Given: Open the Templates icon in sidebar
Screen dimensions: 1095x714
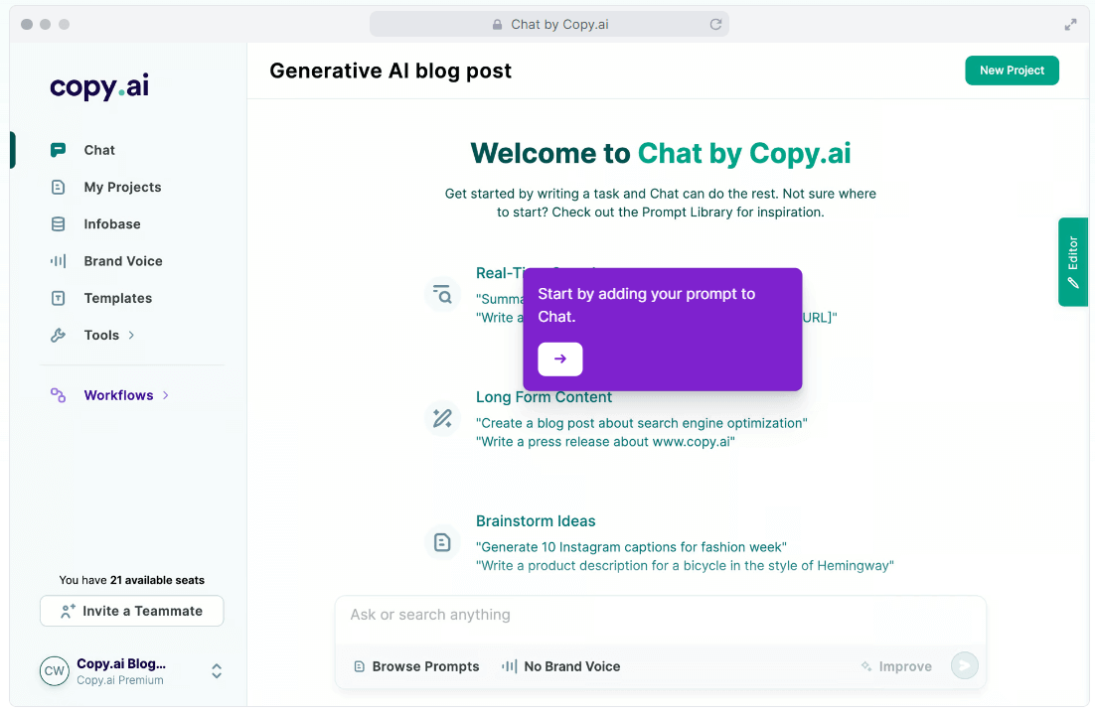Looking at the screenshot, I should coord(59,298).
